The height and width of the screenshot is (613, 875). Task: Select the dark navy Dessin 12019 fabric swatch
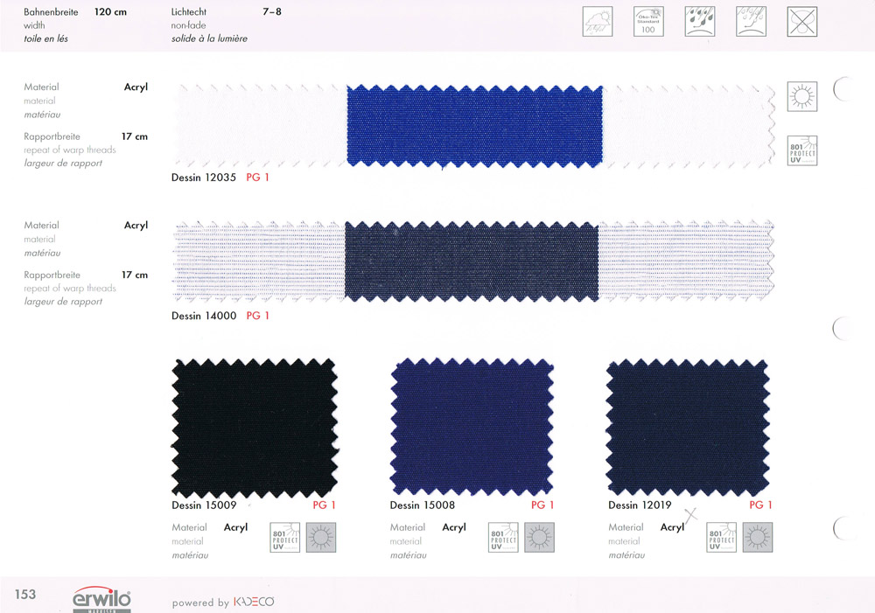(x=688, y=428)
